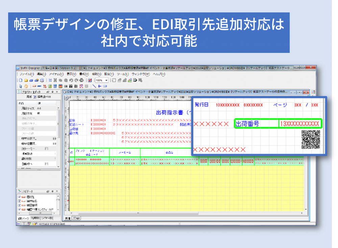Switch to the 1Page tab
The image size is (338, 248).
click(76, 218)
